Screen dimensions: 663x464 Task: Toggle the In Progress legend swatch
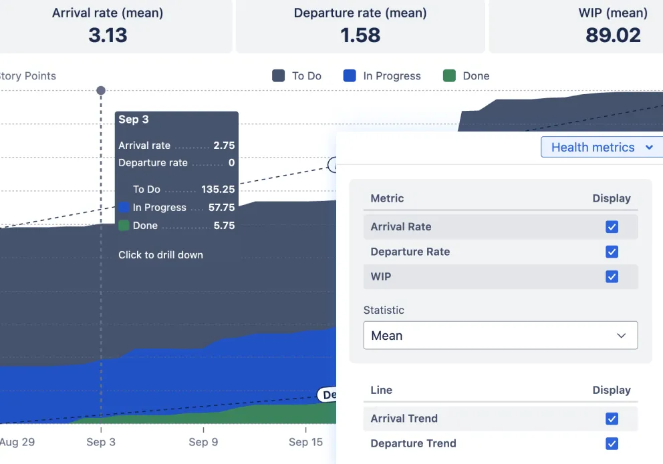pyautogui.click(x=350, y=76)
